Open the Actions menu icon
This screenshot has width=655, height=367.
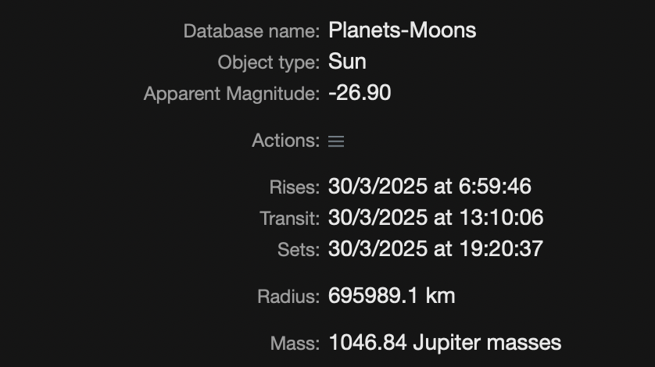pos(336,141)
